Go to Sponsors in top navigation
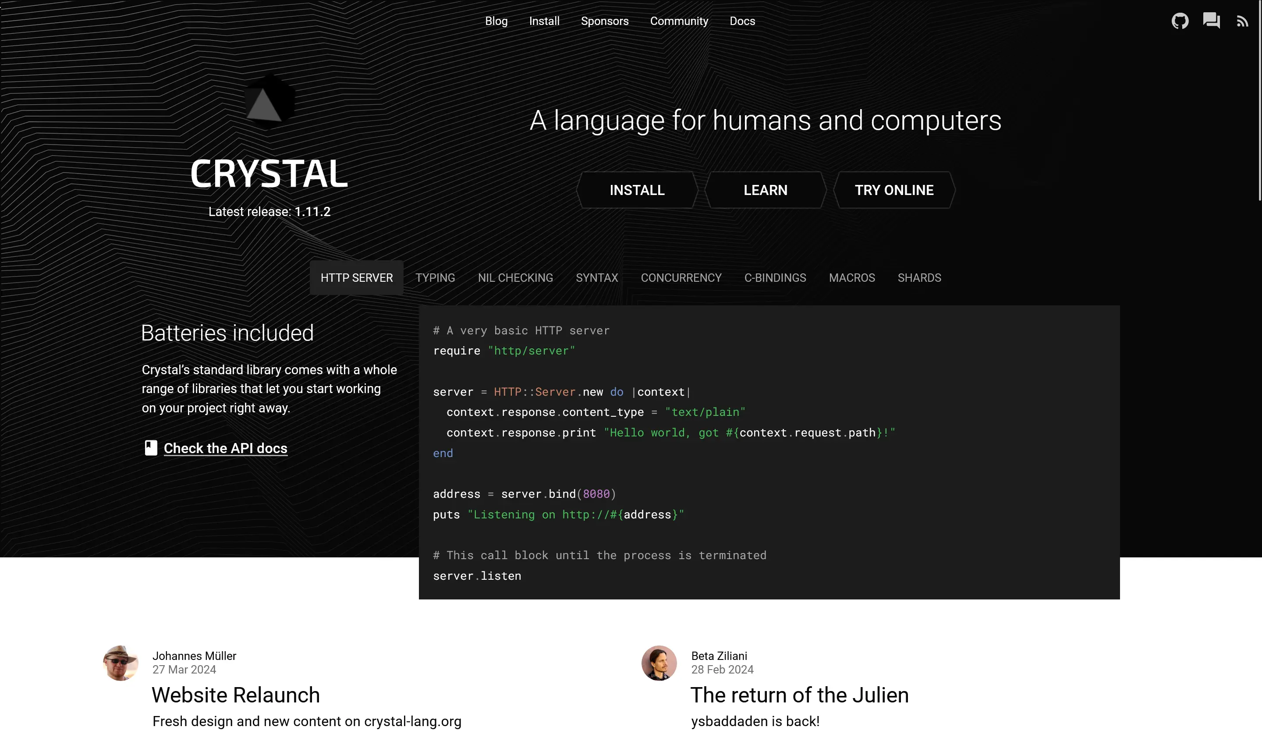 pos(604,21)
